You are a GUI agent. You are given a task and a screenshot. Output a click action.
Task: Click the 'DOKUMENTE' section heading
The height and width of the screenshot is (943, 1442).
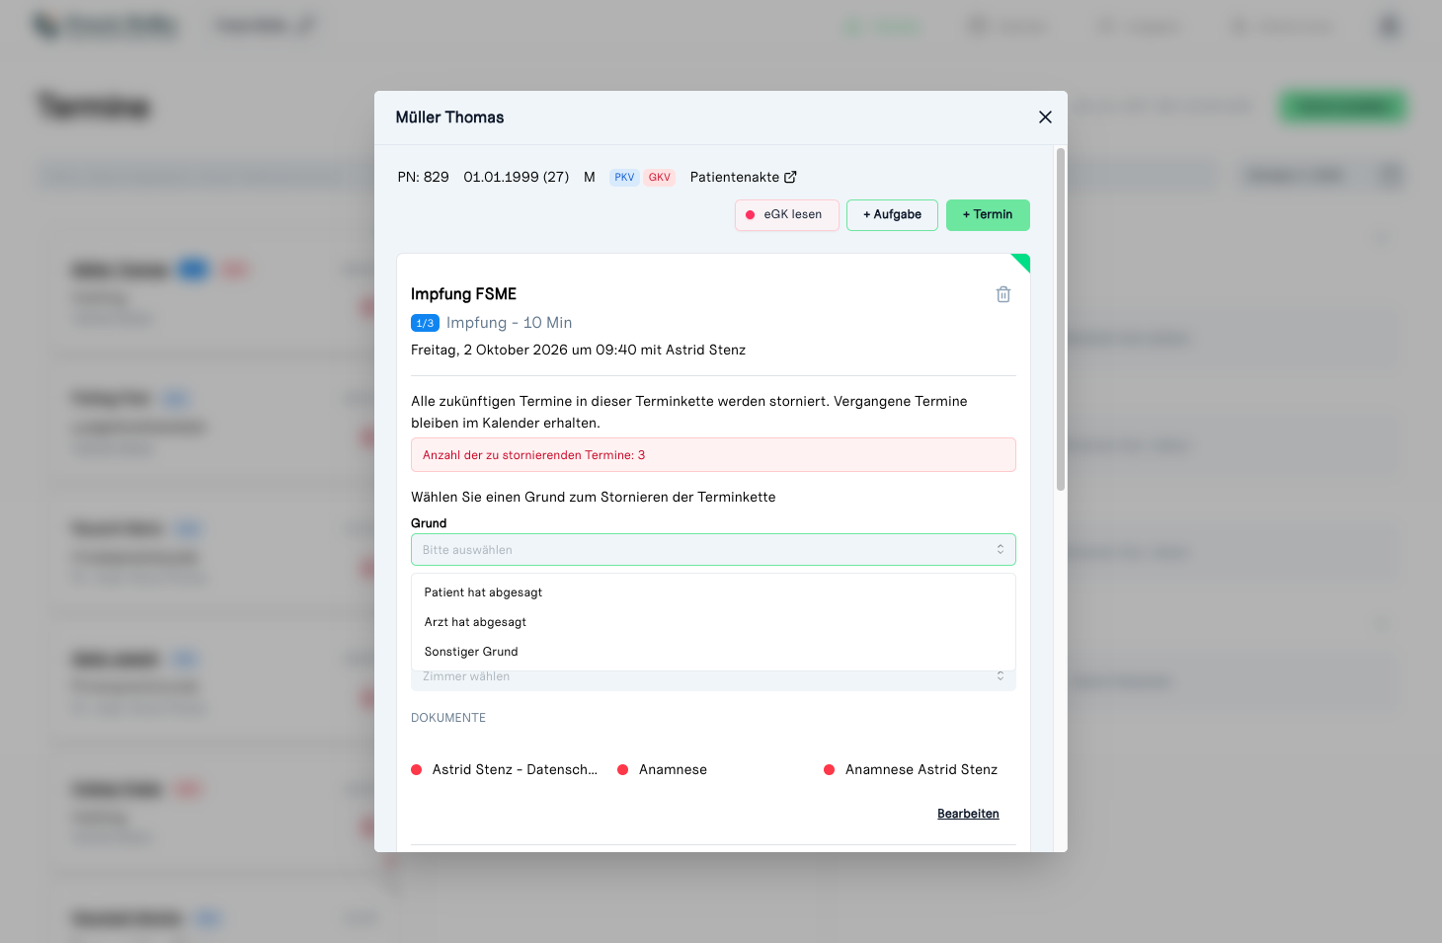pyautogui.click(x=448, y=718)
